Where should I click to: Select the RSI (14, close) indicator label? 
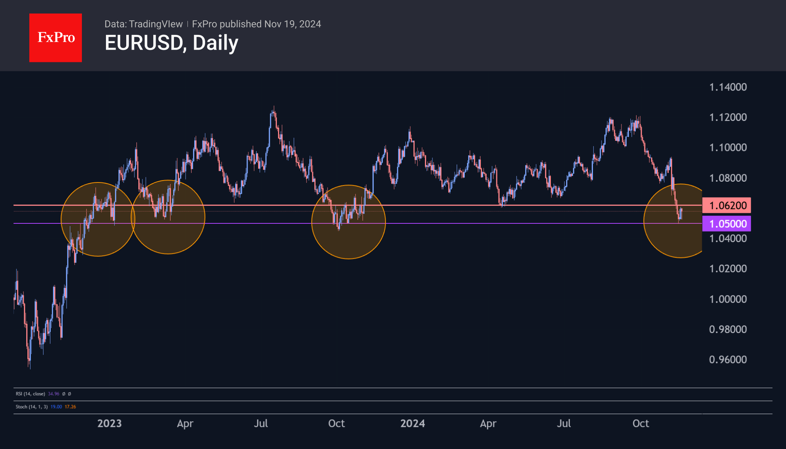30,394
